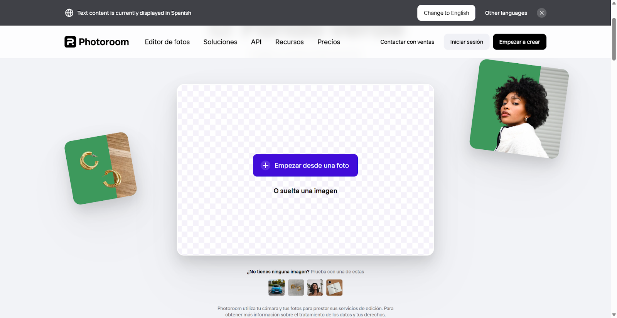Click '¿No tienes ninguna imagen?' text
617x318 pixels.
278,272
